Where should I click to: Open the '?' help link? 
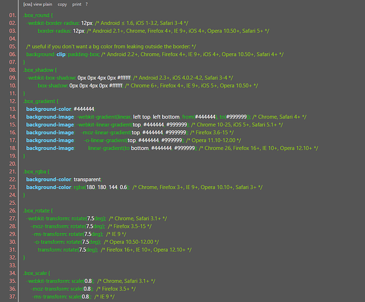pyautogui.click(x=86, y=4)
